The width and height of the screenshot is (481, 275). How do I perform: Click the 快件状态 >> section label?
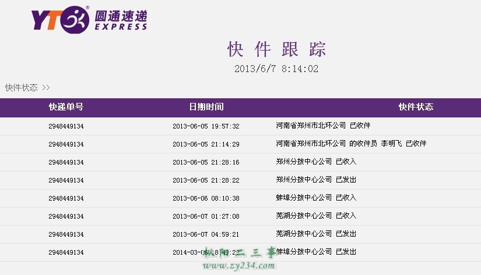pyautogui.click(x=27, y=88)
